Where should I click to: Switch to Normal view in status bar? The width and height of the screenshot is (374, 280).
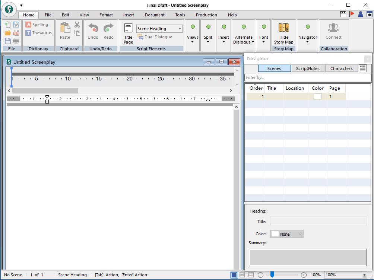tap(234, 275)
